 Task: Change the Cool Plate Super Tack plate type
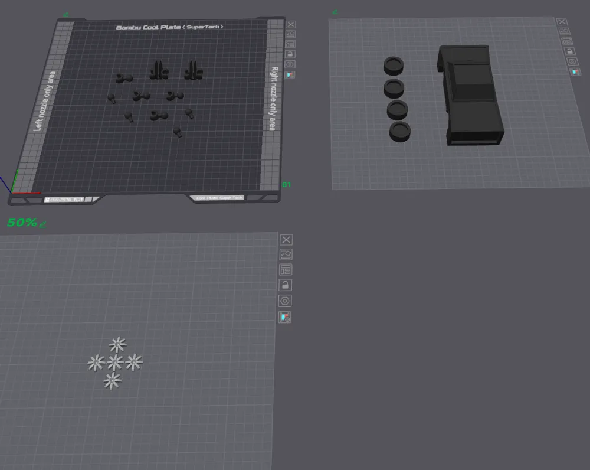point(218,198)
